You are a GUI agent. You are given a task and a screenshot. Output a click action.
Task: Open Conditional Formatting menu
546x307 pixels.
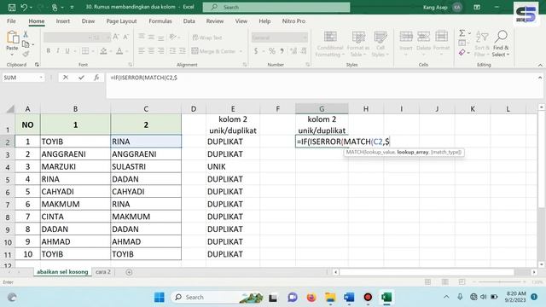click(330, 43)
